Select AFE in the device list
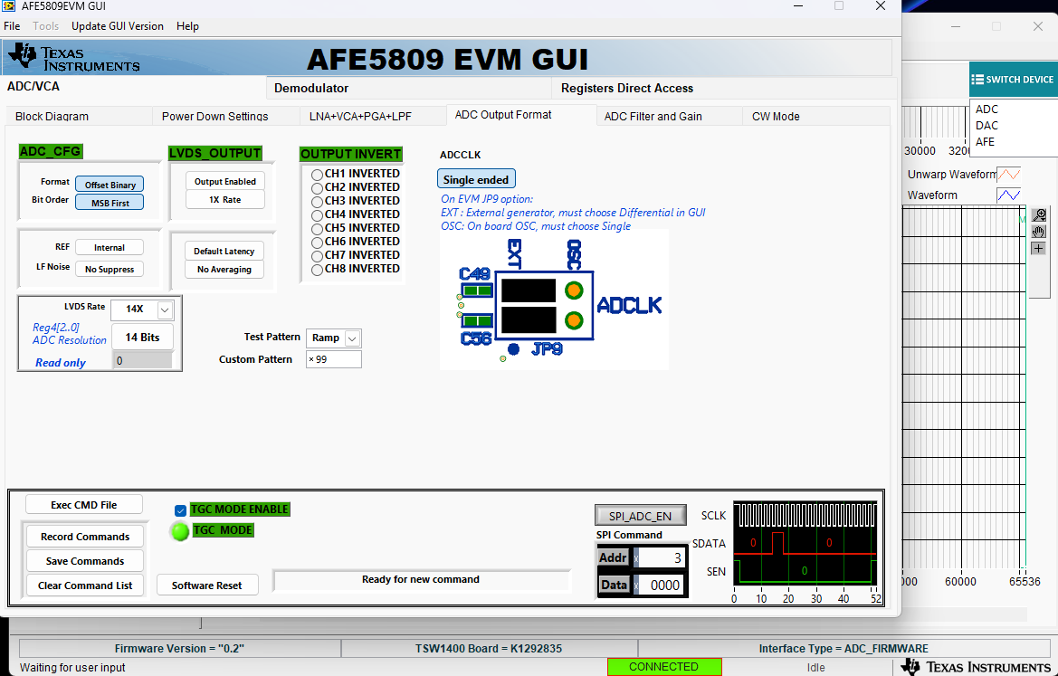Viewport: 1058px width, 676px height. [x=985, y=142]
